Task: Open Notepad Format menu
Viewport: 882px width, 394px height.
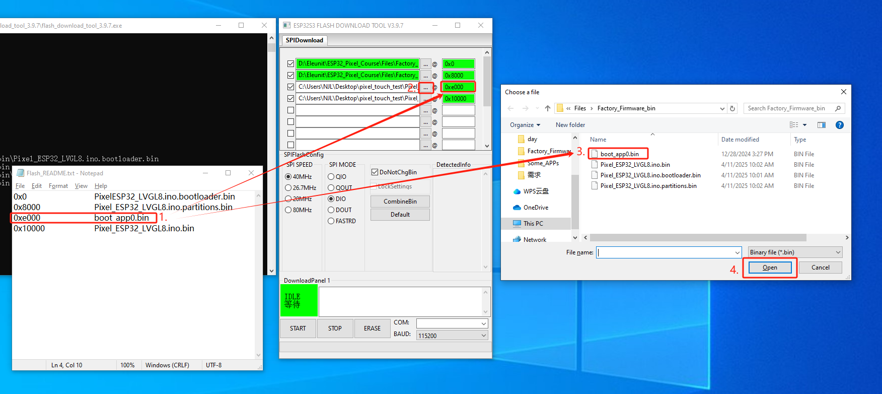Action: 58,186
